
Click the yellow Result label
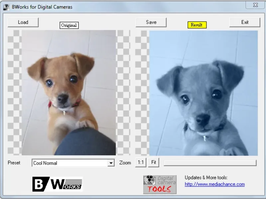tap(197, 25)
